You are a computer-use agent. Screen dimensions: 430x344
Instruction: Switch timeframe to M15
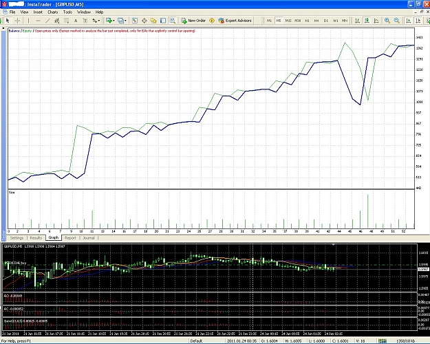288,21
